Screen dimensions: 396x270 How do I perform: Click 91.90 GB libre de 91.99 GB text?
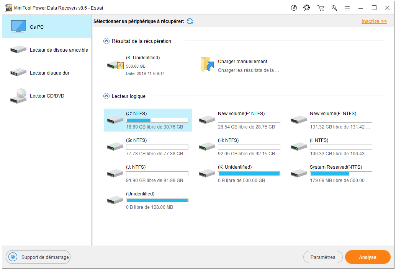pyautogui.click(x=154, y=180)
